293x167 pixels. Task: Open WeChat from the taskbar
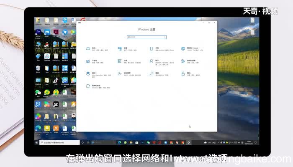[x=148, y=143]
